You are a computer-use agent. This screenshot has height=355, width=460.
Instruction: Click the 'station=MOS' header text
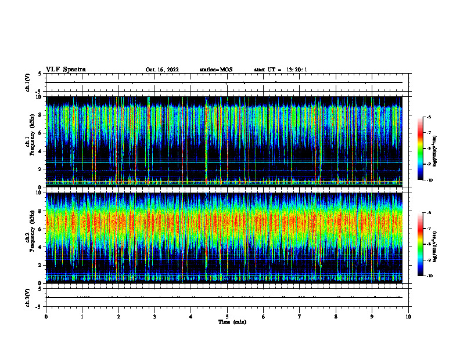click(x=216, y=70)
